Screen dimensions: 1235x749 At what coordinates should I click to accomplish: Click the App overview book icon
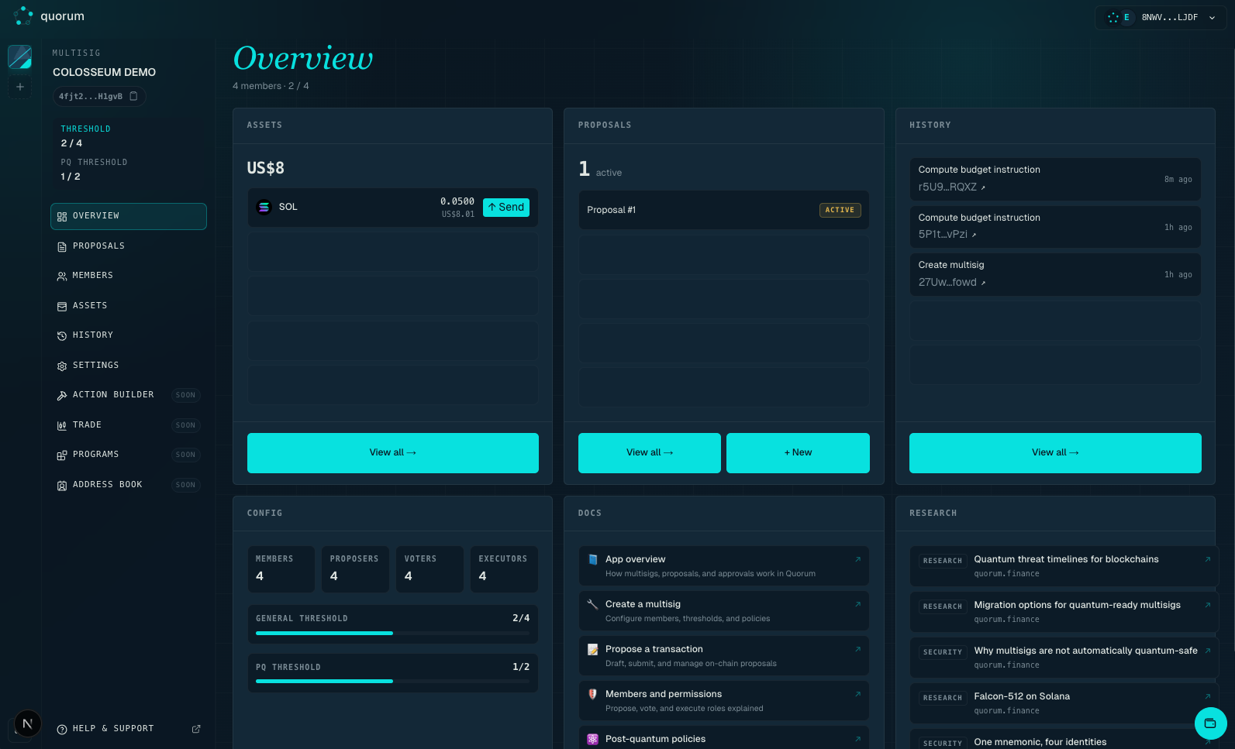(x=592, y=559)
